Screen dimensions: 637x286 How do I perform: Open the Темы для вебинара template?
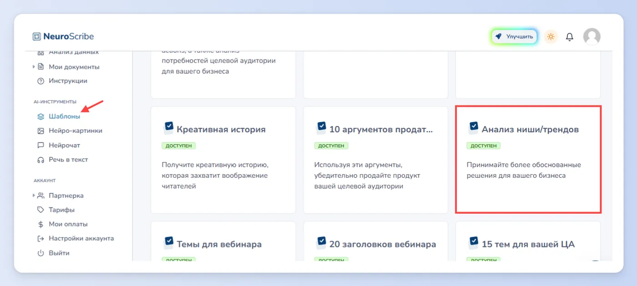click(223, 241)
